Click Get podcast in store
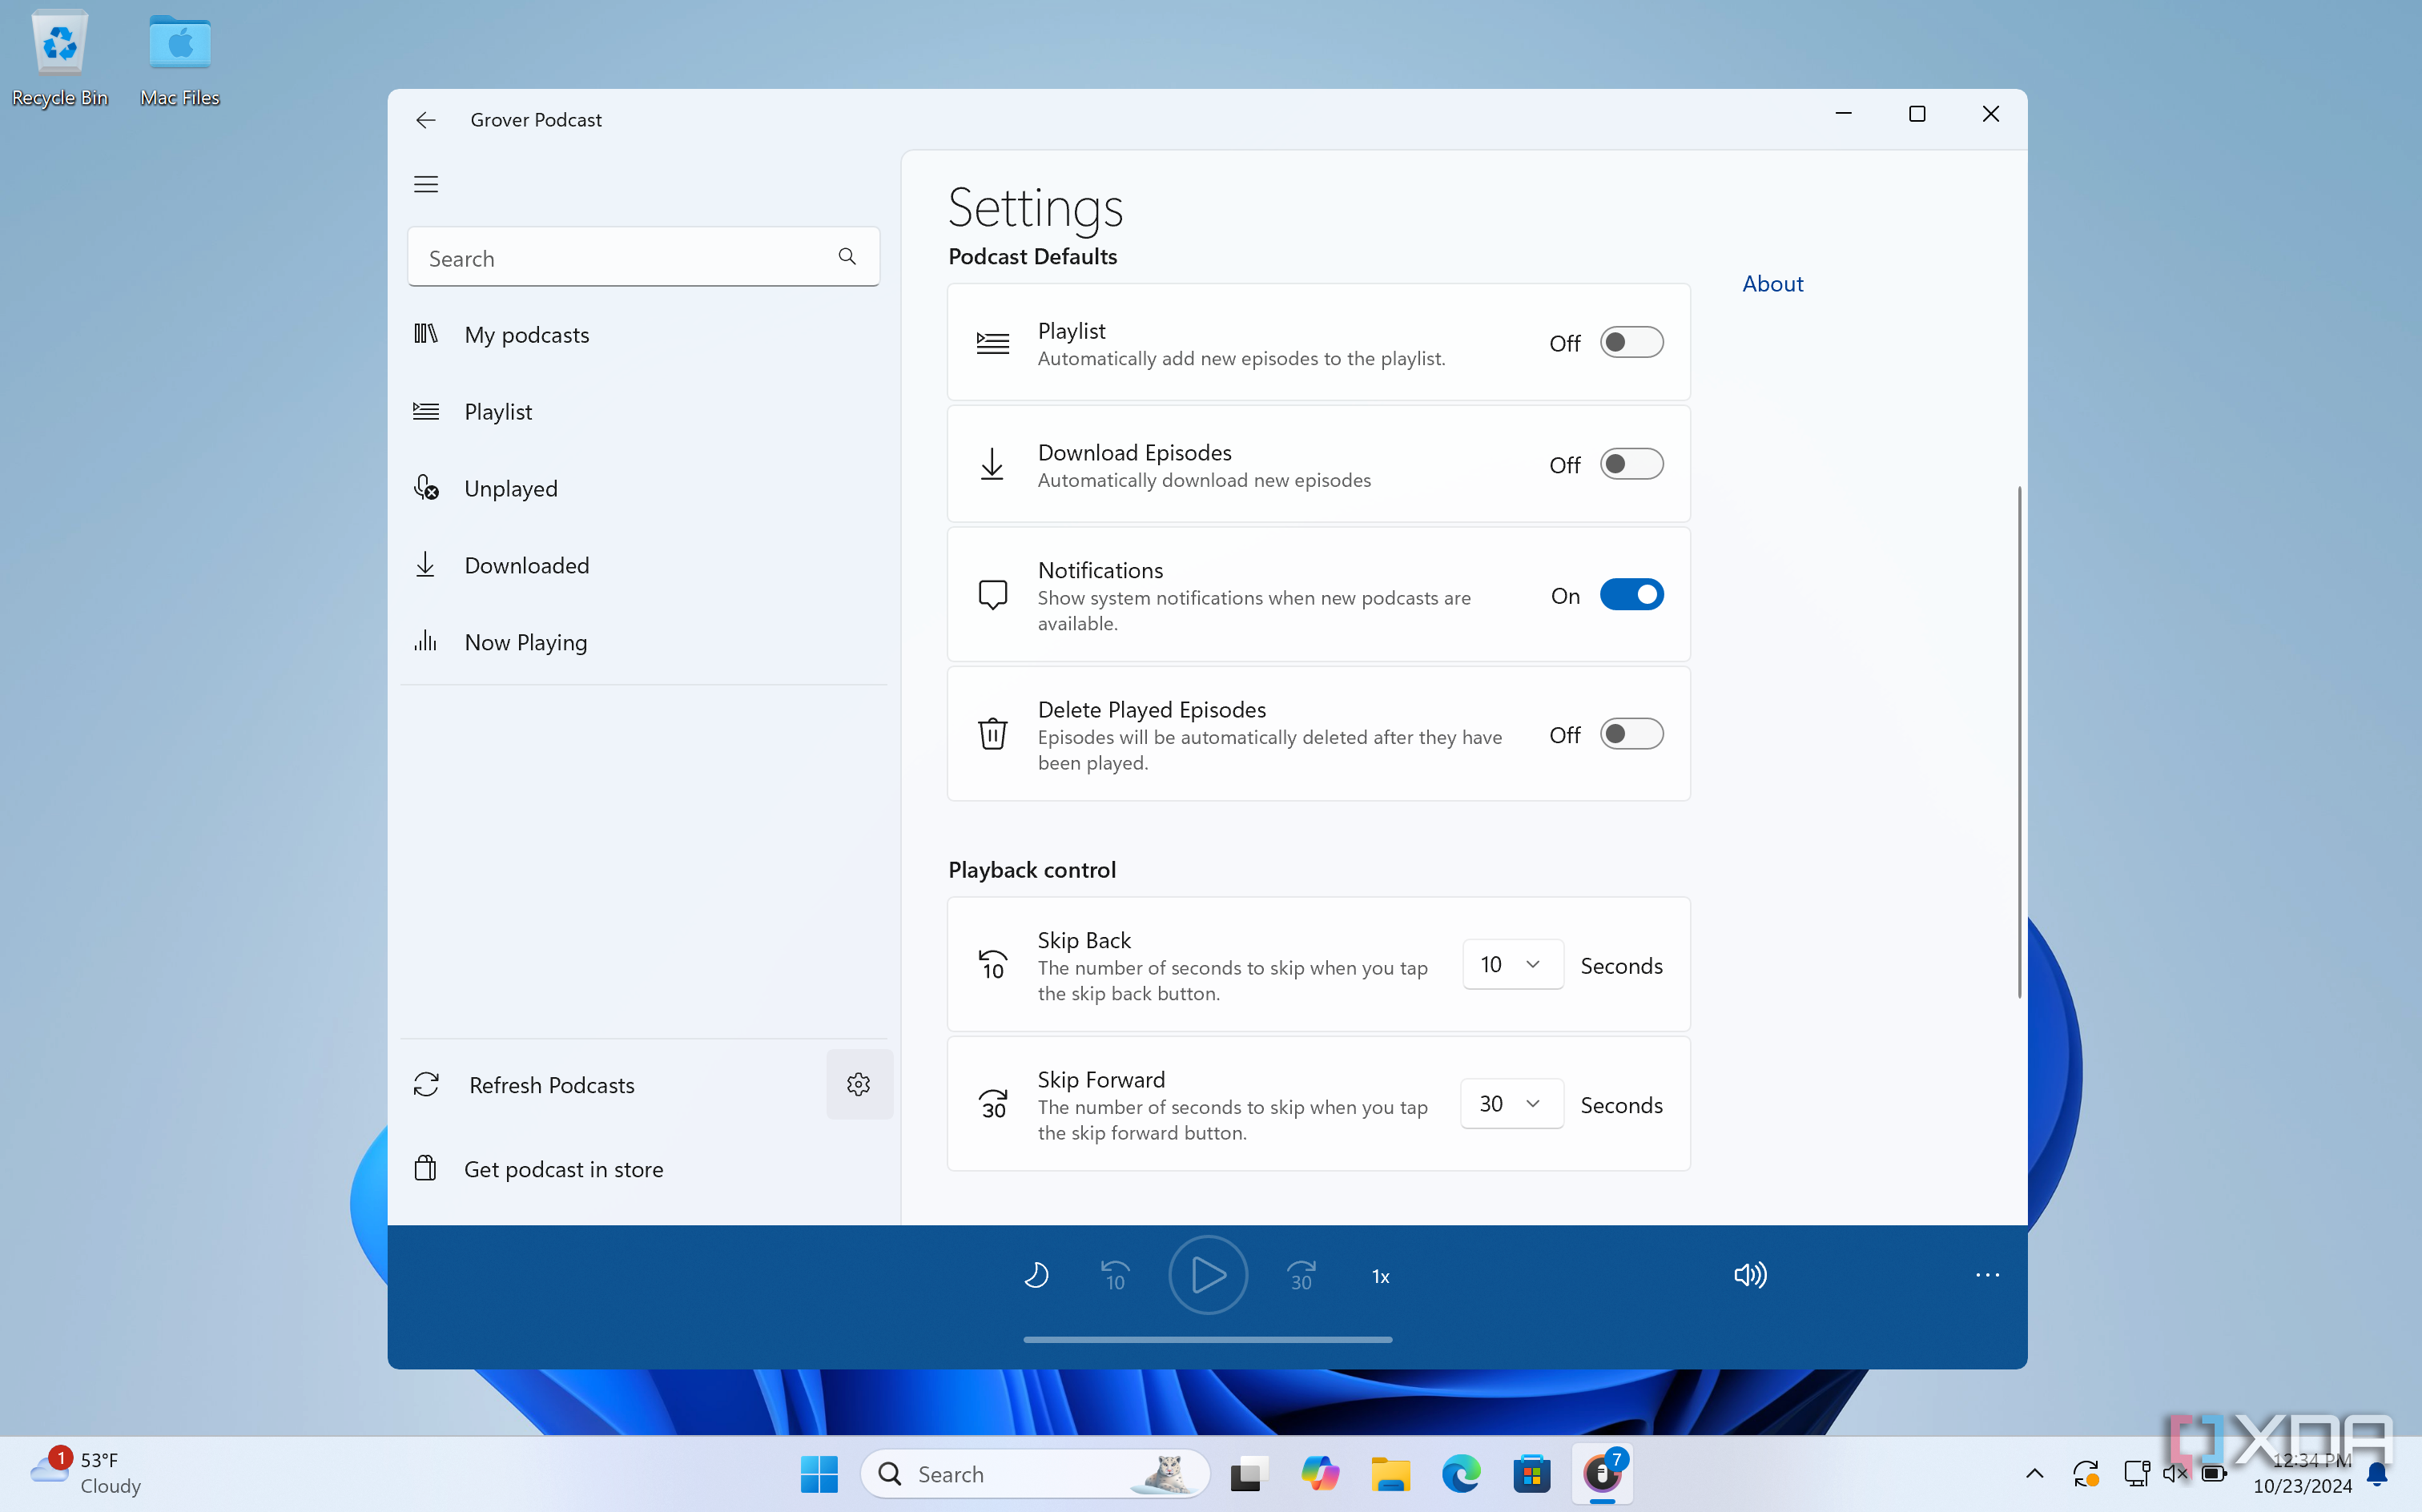 643,1168
